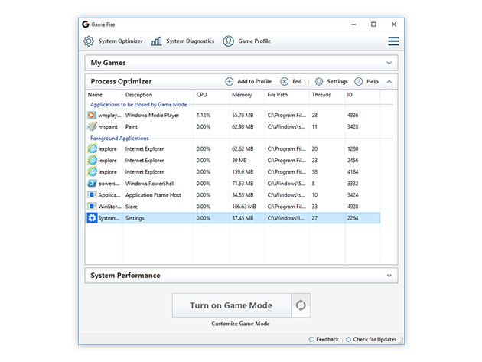
Task: Click the System Optimizer gear icon
Action: (89, 41)
